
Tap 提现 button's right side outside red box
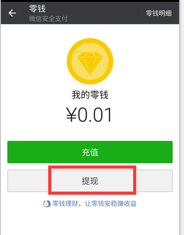tap(154, 181)
